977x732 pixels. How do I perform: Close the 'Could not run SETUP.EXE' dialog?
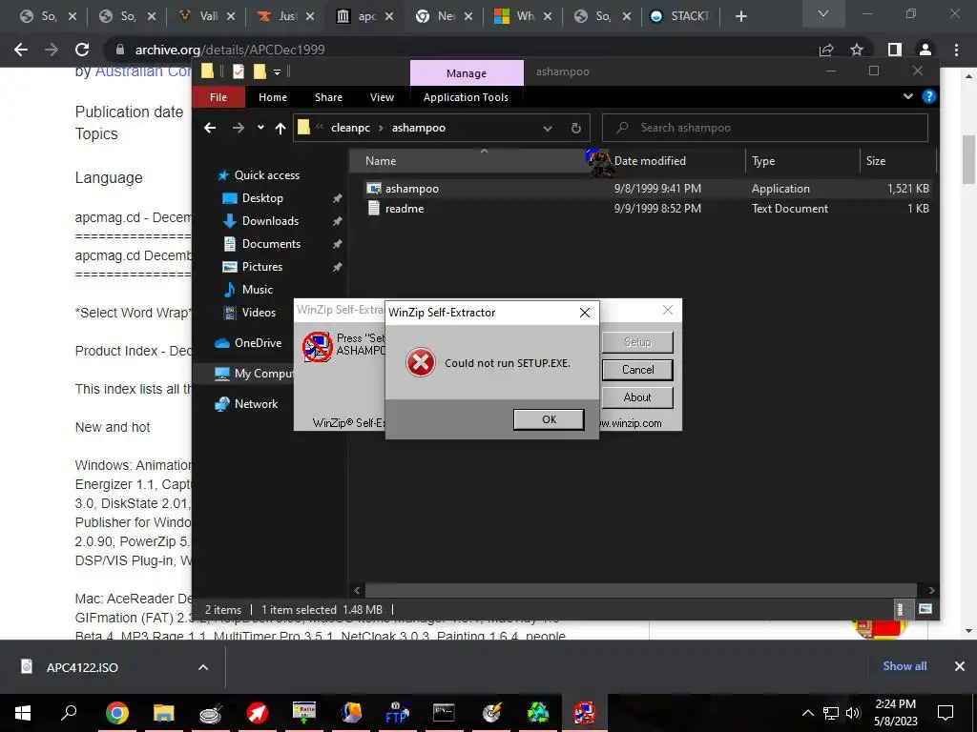tap(585, 313)
